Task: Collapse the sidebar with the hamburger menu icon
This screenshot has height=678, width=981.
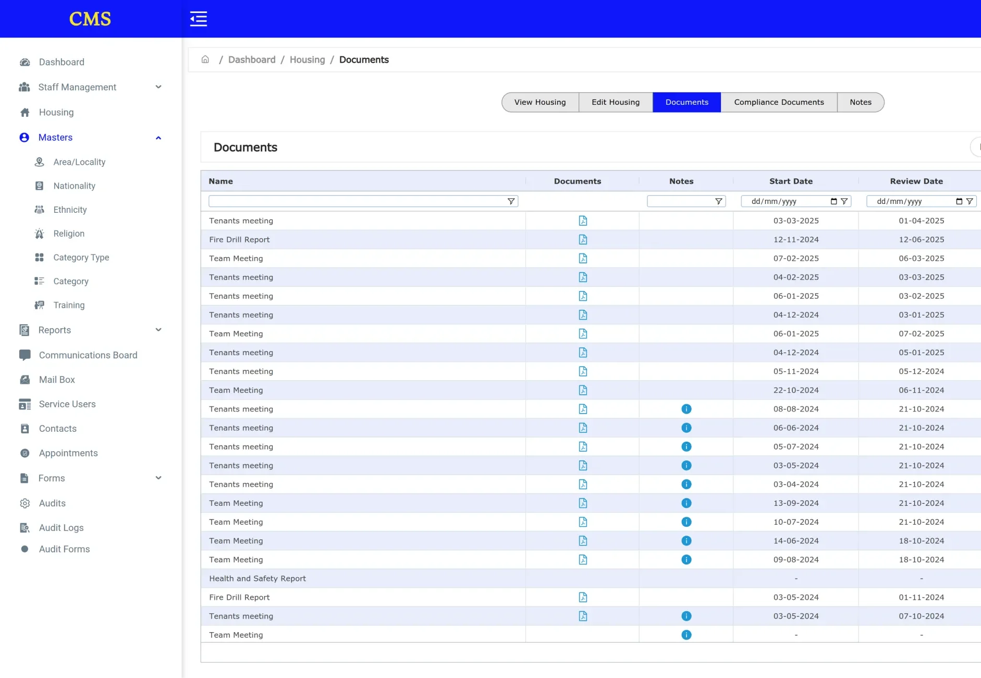Action: pos(198,19)
